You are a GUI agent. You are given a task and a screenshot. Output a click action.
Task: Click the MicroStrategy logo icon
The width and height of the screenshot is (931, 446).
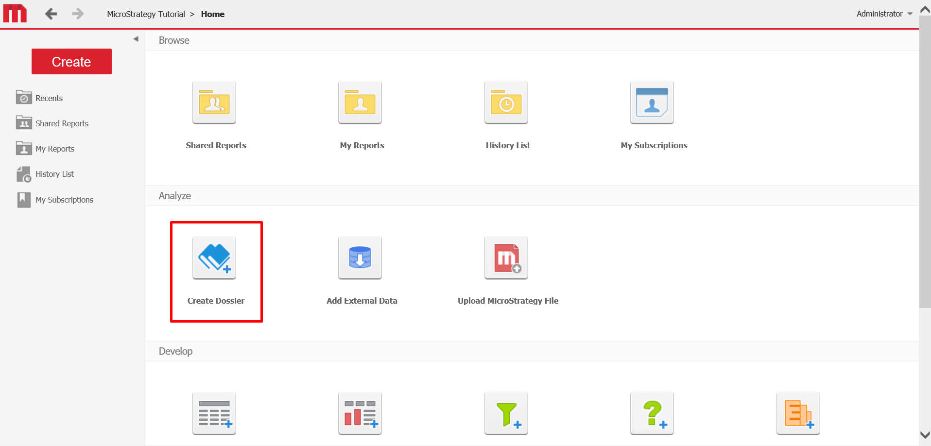pyautogui.click(x=15, y=14)
